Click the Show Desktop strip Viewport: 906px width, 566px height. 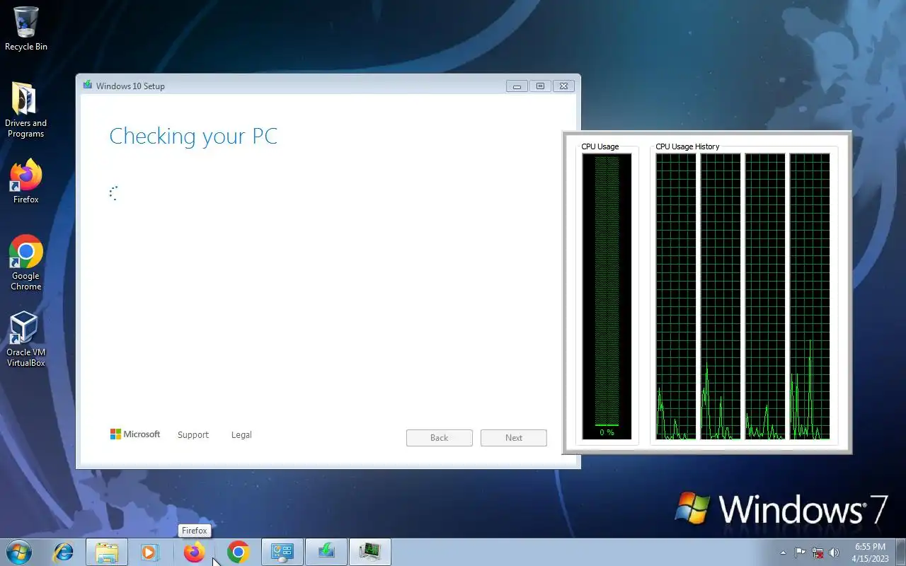(x=900, y=552)
